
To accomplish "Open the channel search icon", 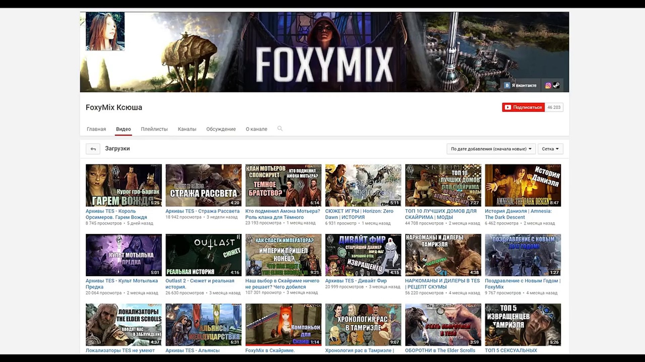I will [280, 129].
